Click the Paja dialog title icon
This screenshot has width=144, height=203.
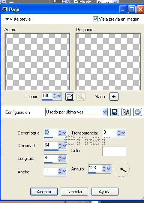[x=4, y=9]
